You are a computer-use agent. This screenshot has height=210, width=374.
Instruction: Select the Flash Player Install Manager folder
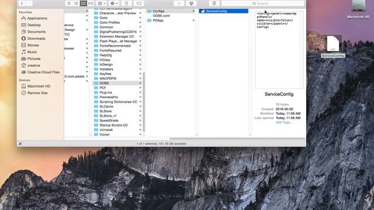coord(118,41)
